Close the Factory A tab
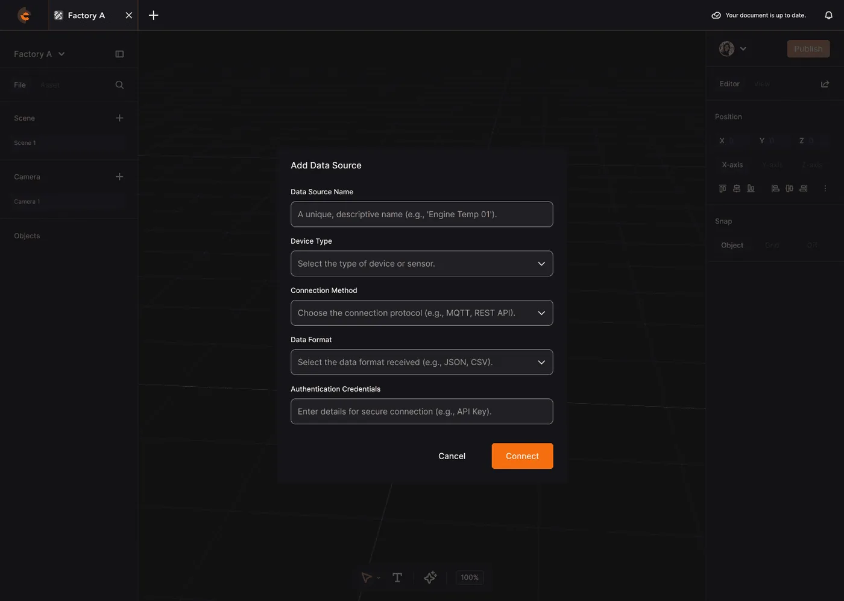Screen dimensions: 844x601 pos(128,15)
